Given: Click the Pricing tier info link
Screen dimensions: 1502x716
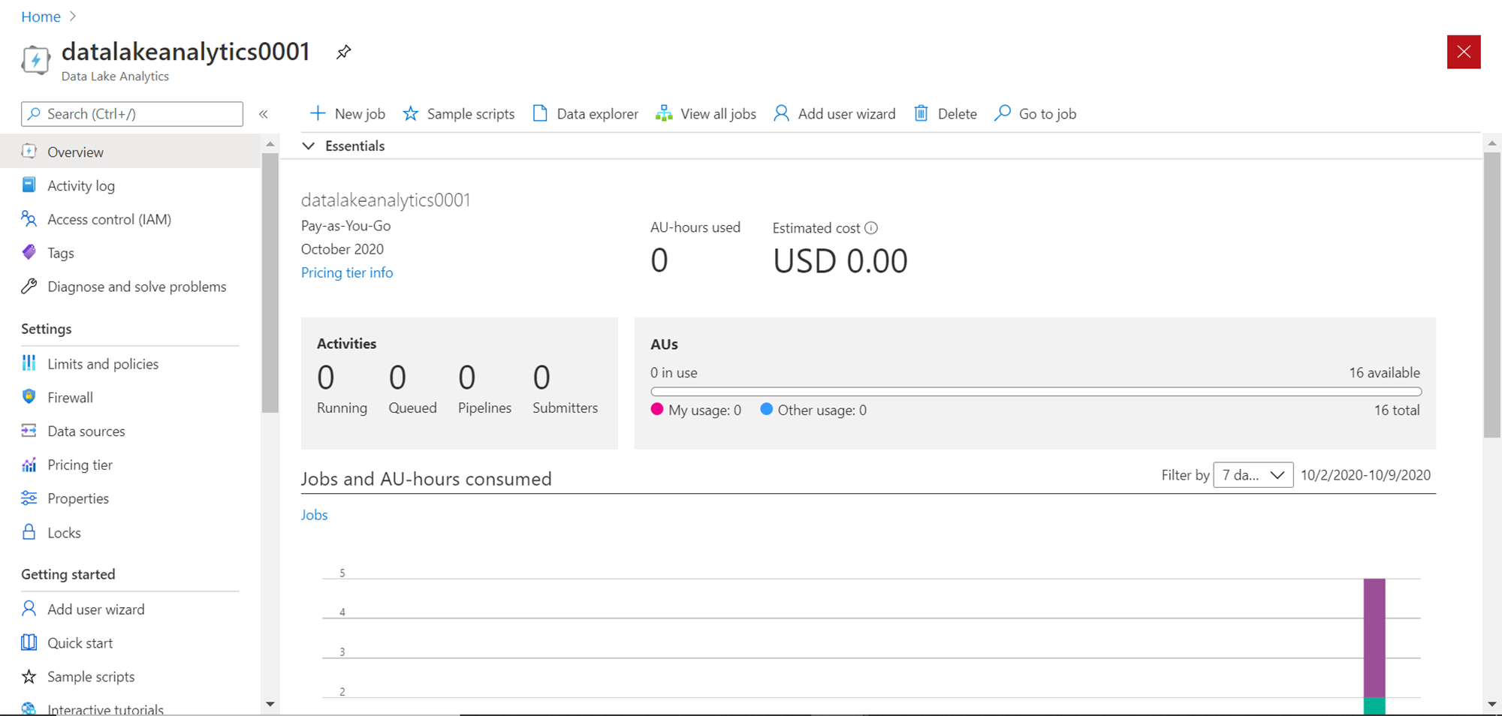Looking at the screenshot, I should pyautogui.click(x=347, y=272).
